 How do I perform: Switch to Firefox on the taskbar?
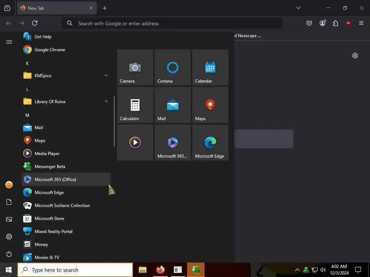160,270
